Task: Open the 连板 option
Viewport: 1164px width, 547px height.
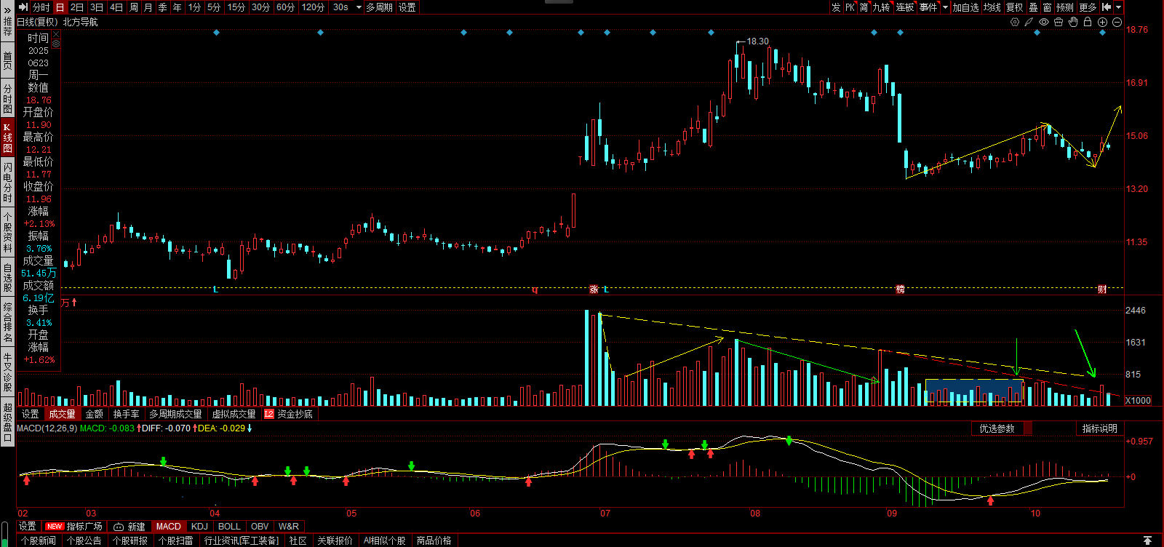Action: tap(905, 7)
